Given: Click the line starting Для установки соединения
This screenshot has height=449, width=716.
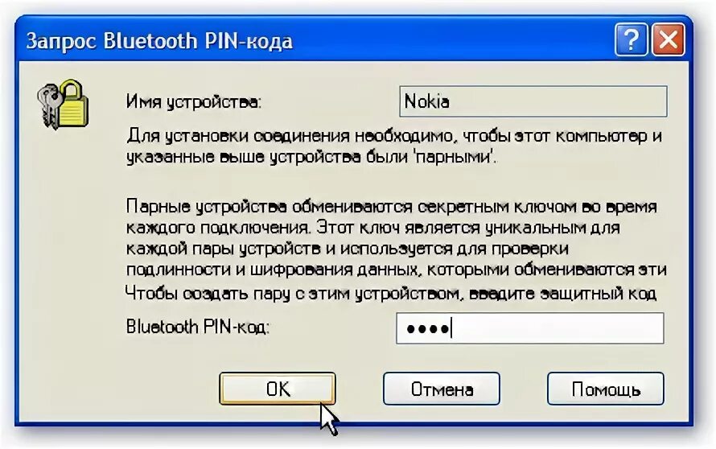Looking at the screenshot, I should 394,136.
